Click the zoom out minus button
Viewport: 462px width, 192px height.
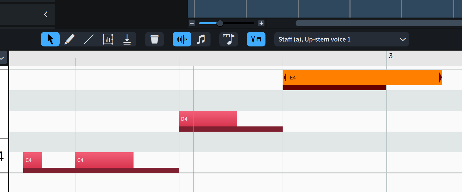tap(192, 23)
